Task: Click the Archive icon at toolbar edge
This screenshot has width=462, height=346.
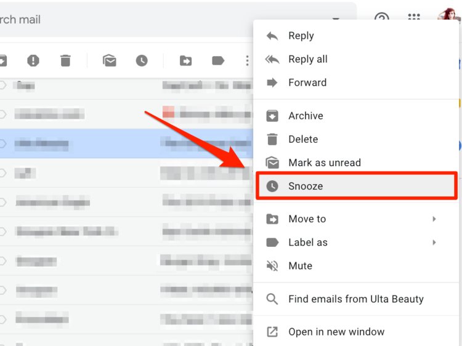Action: click(2, 61)
